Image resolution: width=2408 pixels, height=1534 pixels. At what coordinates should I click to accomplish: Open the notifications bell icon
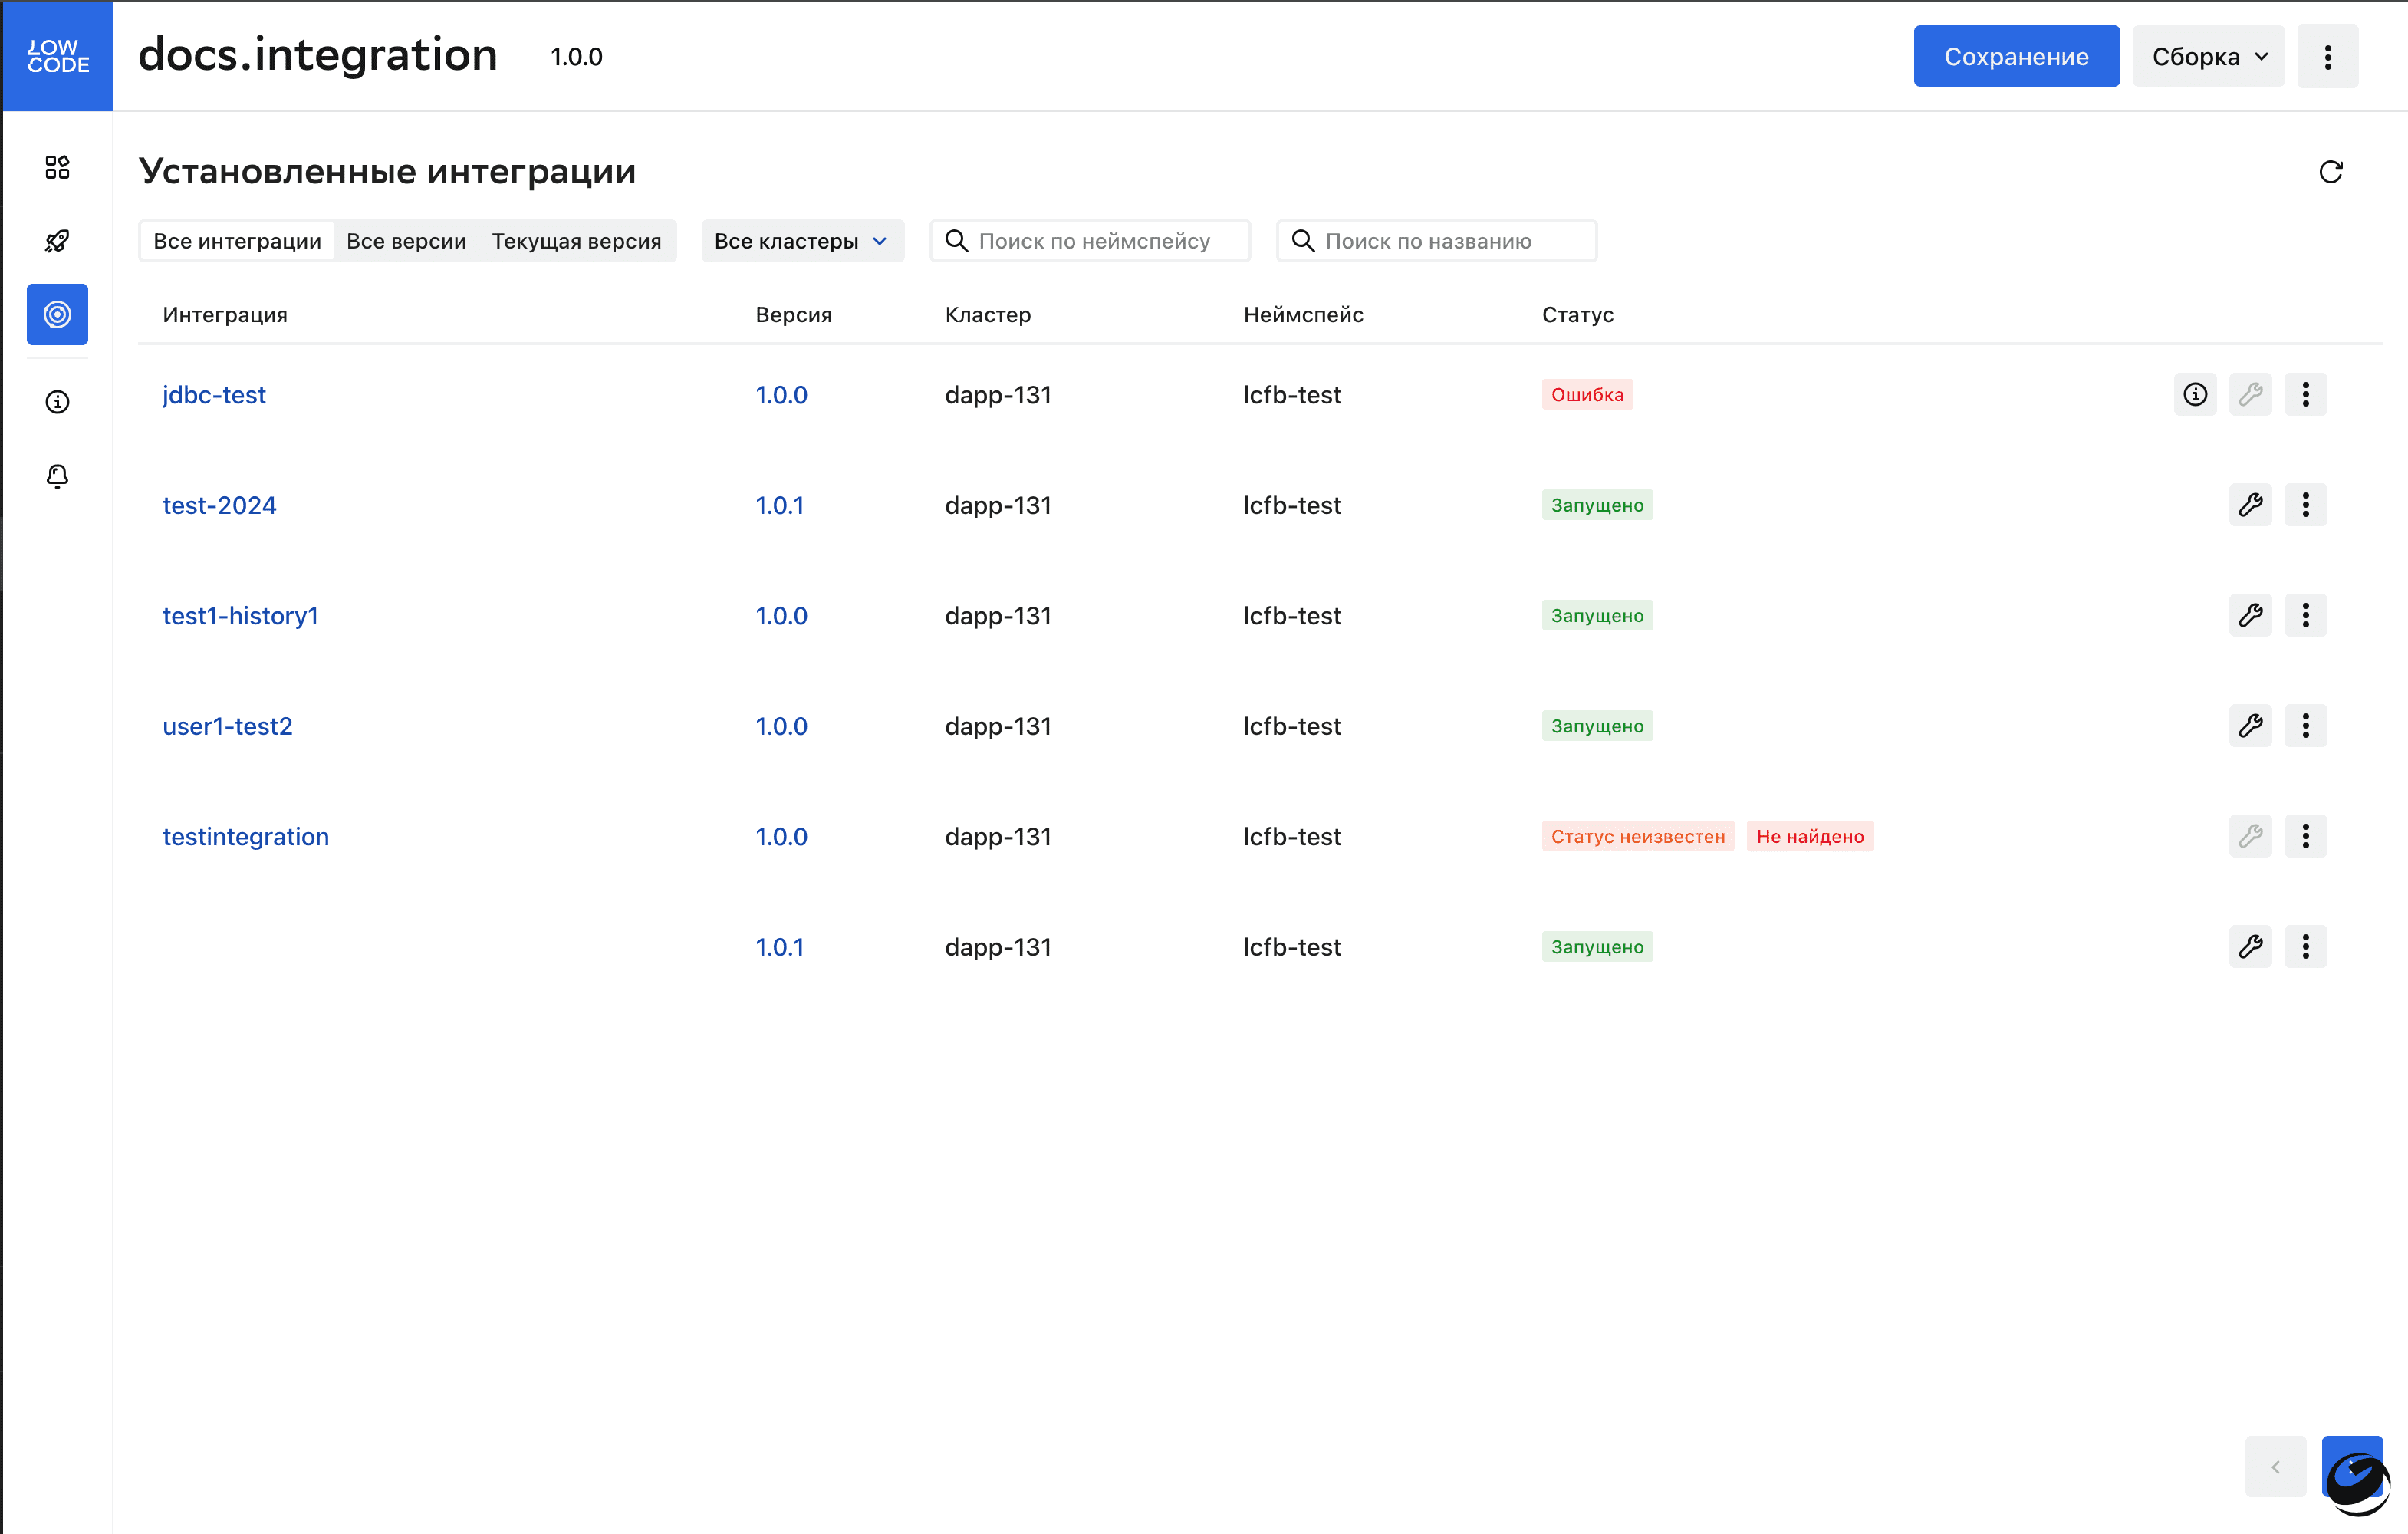click(57, 476)
